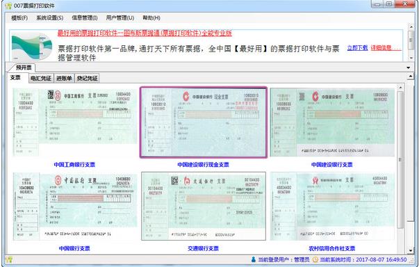
Task: Switch to the 支票 tab
Action: click(15, 78)
